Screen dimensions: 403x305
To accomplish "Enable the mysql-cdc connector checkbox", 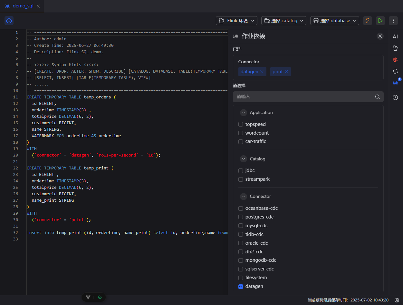I will point(241,226).
